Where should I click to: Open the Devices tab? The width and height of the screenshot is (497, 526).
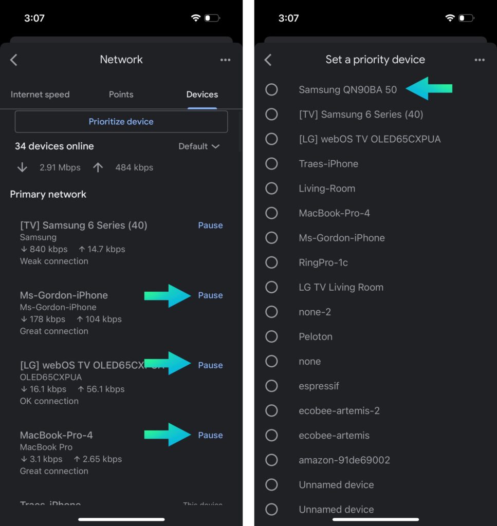[202, 95]
